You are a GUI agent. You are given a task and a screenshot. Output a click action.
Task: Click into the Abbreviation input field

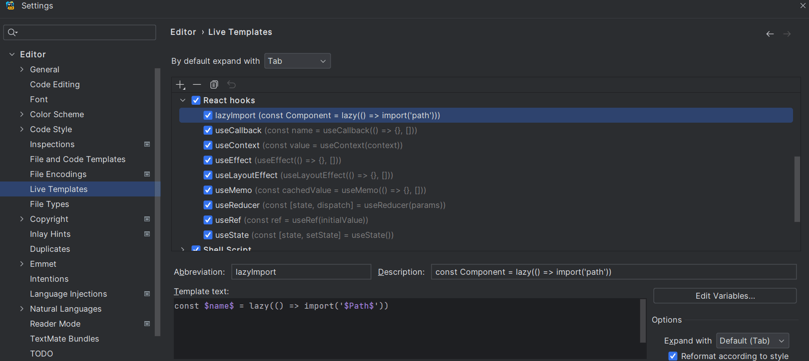click(x=301, y=272)
